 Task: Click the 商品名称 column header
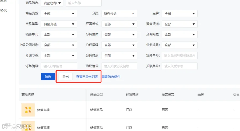[28, 94]
